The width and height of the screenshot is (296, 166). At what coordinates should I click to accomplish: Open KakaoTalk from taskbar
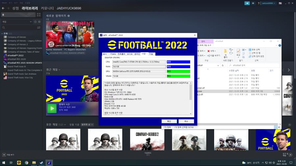(19, 163)
